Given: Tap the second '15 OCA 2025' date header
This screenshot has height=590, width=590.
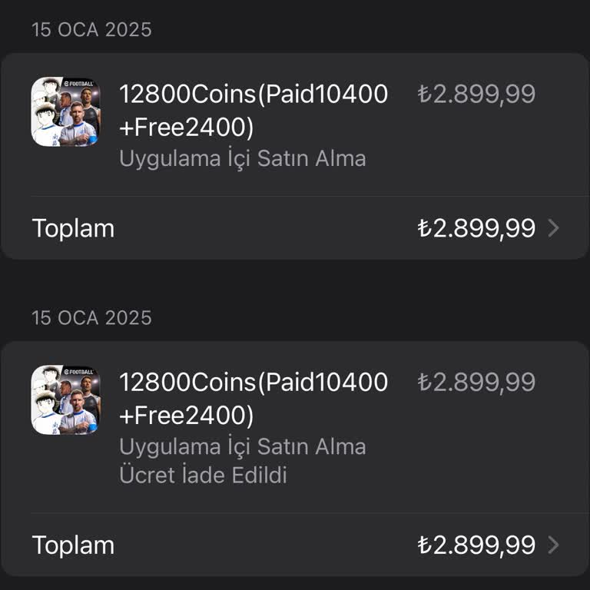Looking at the screenshot, I should point(91,318).
